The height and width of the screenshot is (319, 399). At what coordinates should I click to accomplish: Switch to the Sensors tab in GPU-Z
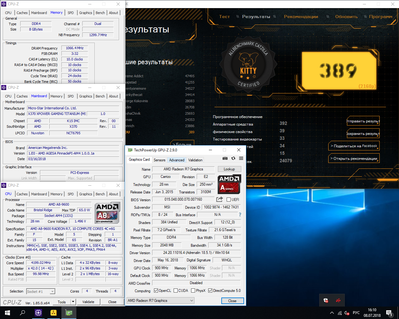click(x=159, y=160)
